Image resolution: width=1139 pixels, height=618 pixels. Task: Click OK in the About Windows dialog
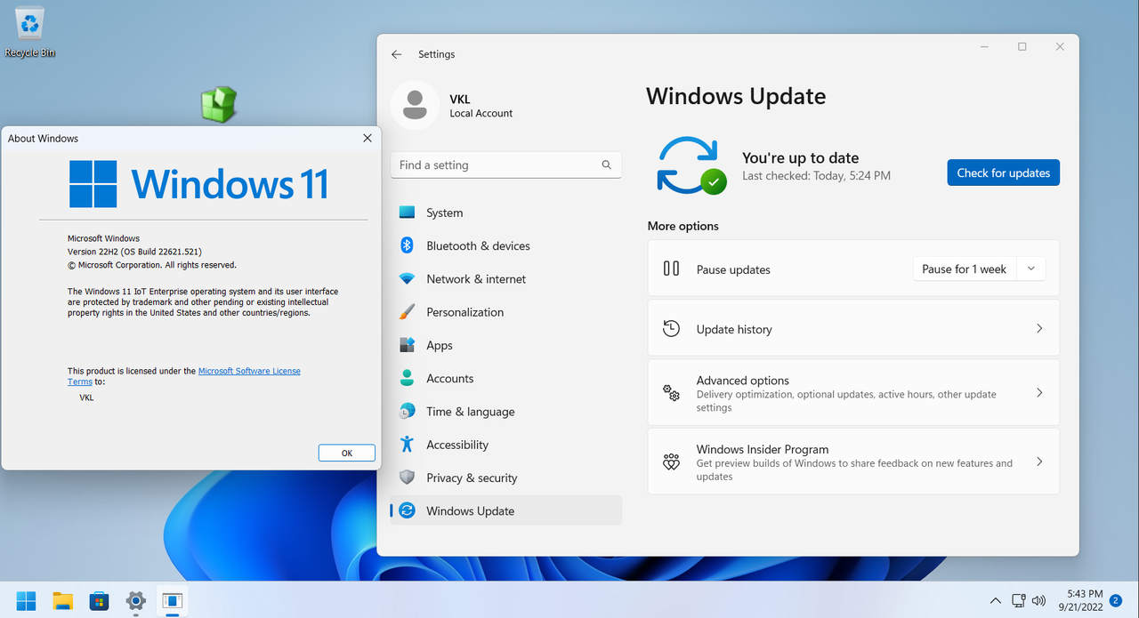click(x=347, y=453)
